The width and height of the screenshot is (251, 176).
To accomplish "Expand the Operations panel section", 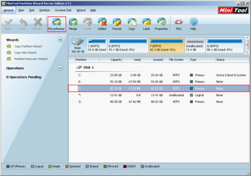I will (x=60, y=68).
